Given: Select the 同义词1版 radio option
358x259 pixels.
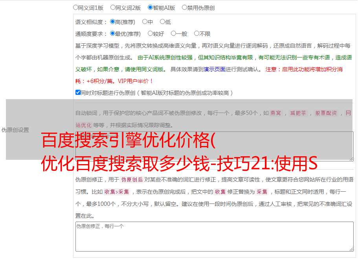Looking at the screenshot, I should pyautogui.click(x=75, y=7).
